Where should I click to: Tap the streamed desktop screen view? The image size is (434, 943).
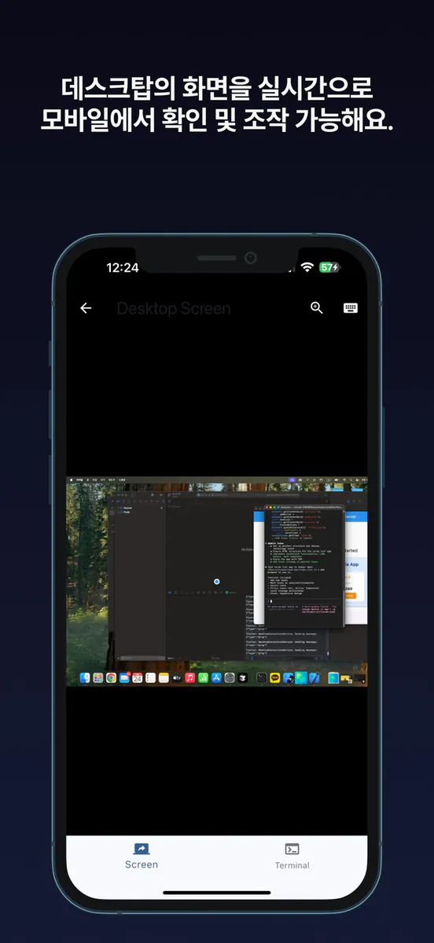(x=217, y=582)
